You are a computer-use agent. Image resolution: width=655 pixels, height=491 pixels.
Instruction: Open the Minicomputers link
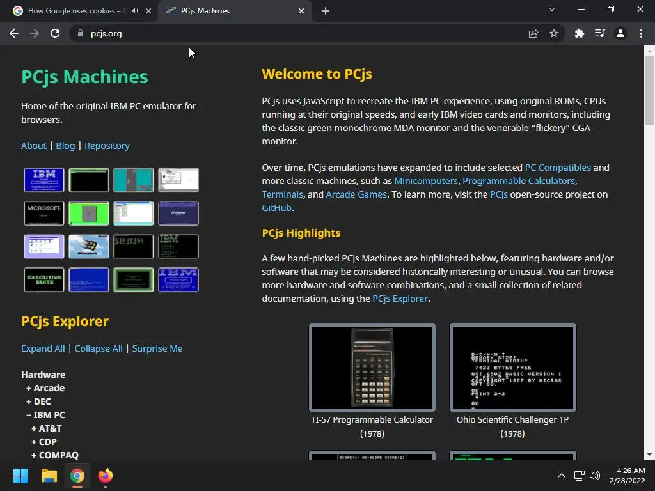pyautogui.click(x=425, y=181)
